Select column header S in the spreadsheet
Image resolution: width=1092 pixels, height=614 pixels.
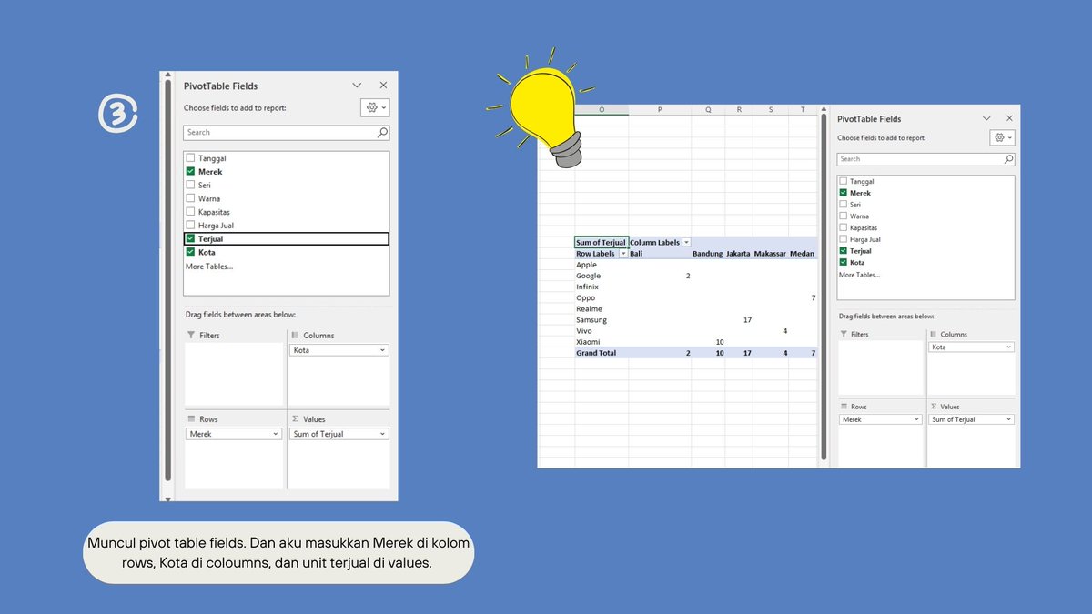point(771,109)
